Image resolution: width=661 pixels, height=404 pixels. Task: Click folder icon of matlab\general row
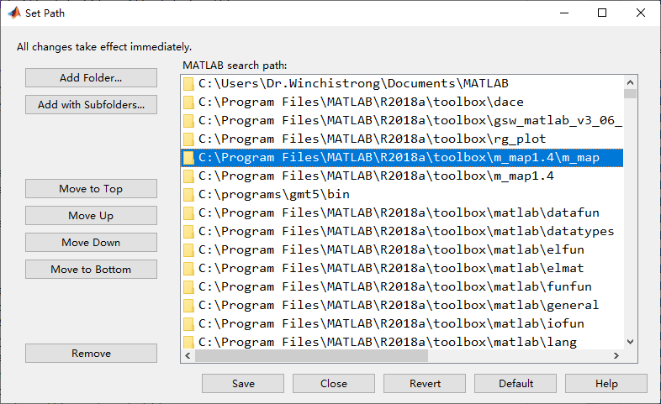(x=188, y=306)
